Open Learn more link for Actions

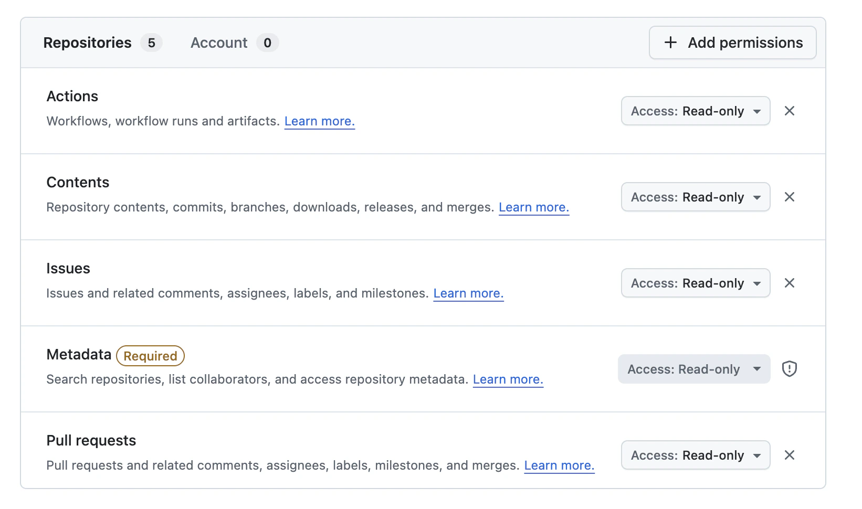tap(320, 121)
